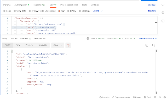Collapse the response JSON root brace on line 1

tap(12, 51)
